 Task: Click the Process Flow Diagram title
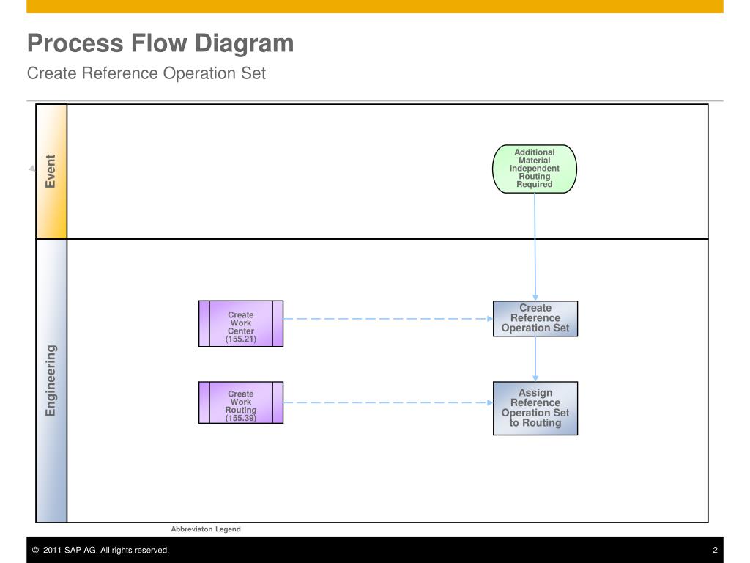[x=160, y=43]
